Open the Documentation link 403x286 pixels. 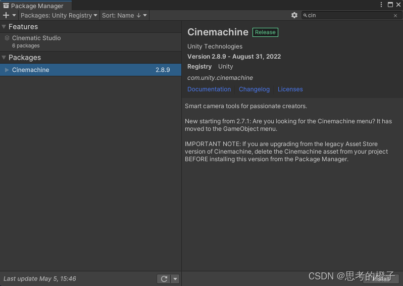coord(209,89)
